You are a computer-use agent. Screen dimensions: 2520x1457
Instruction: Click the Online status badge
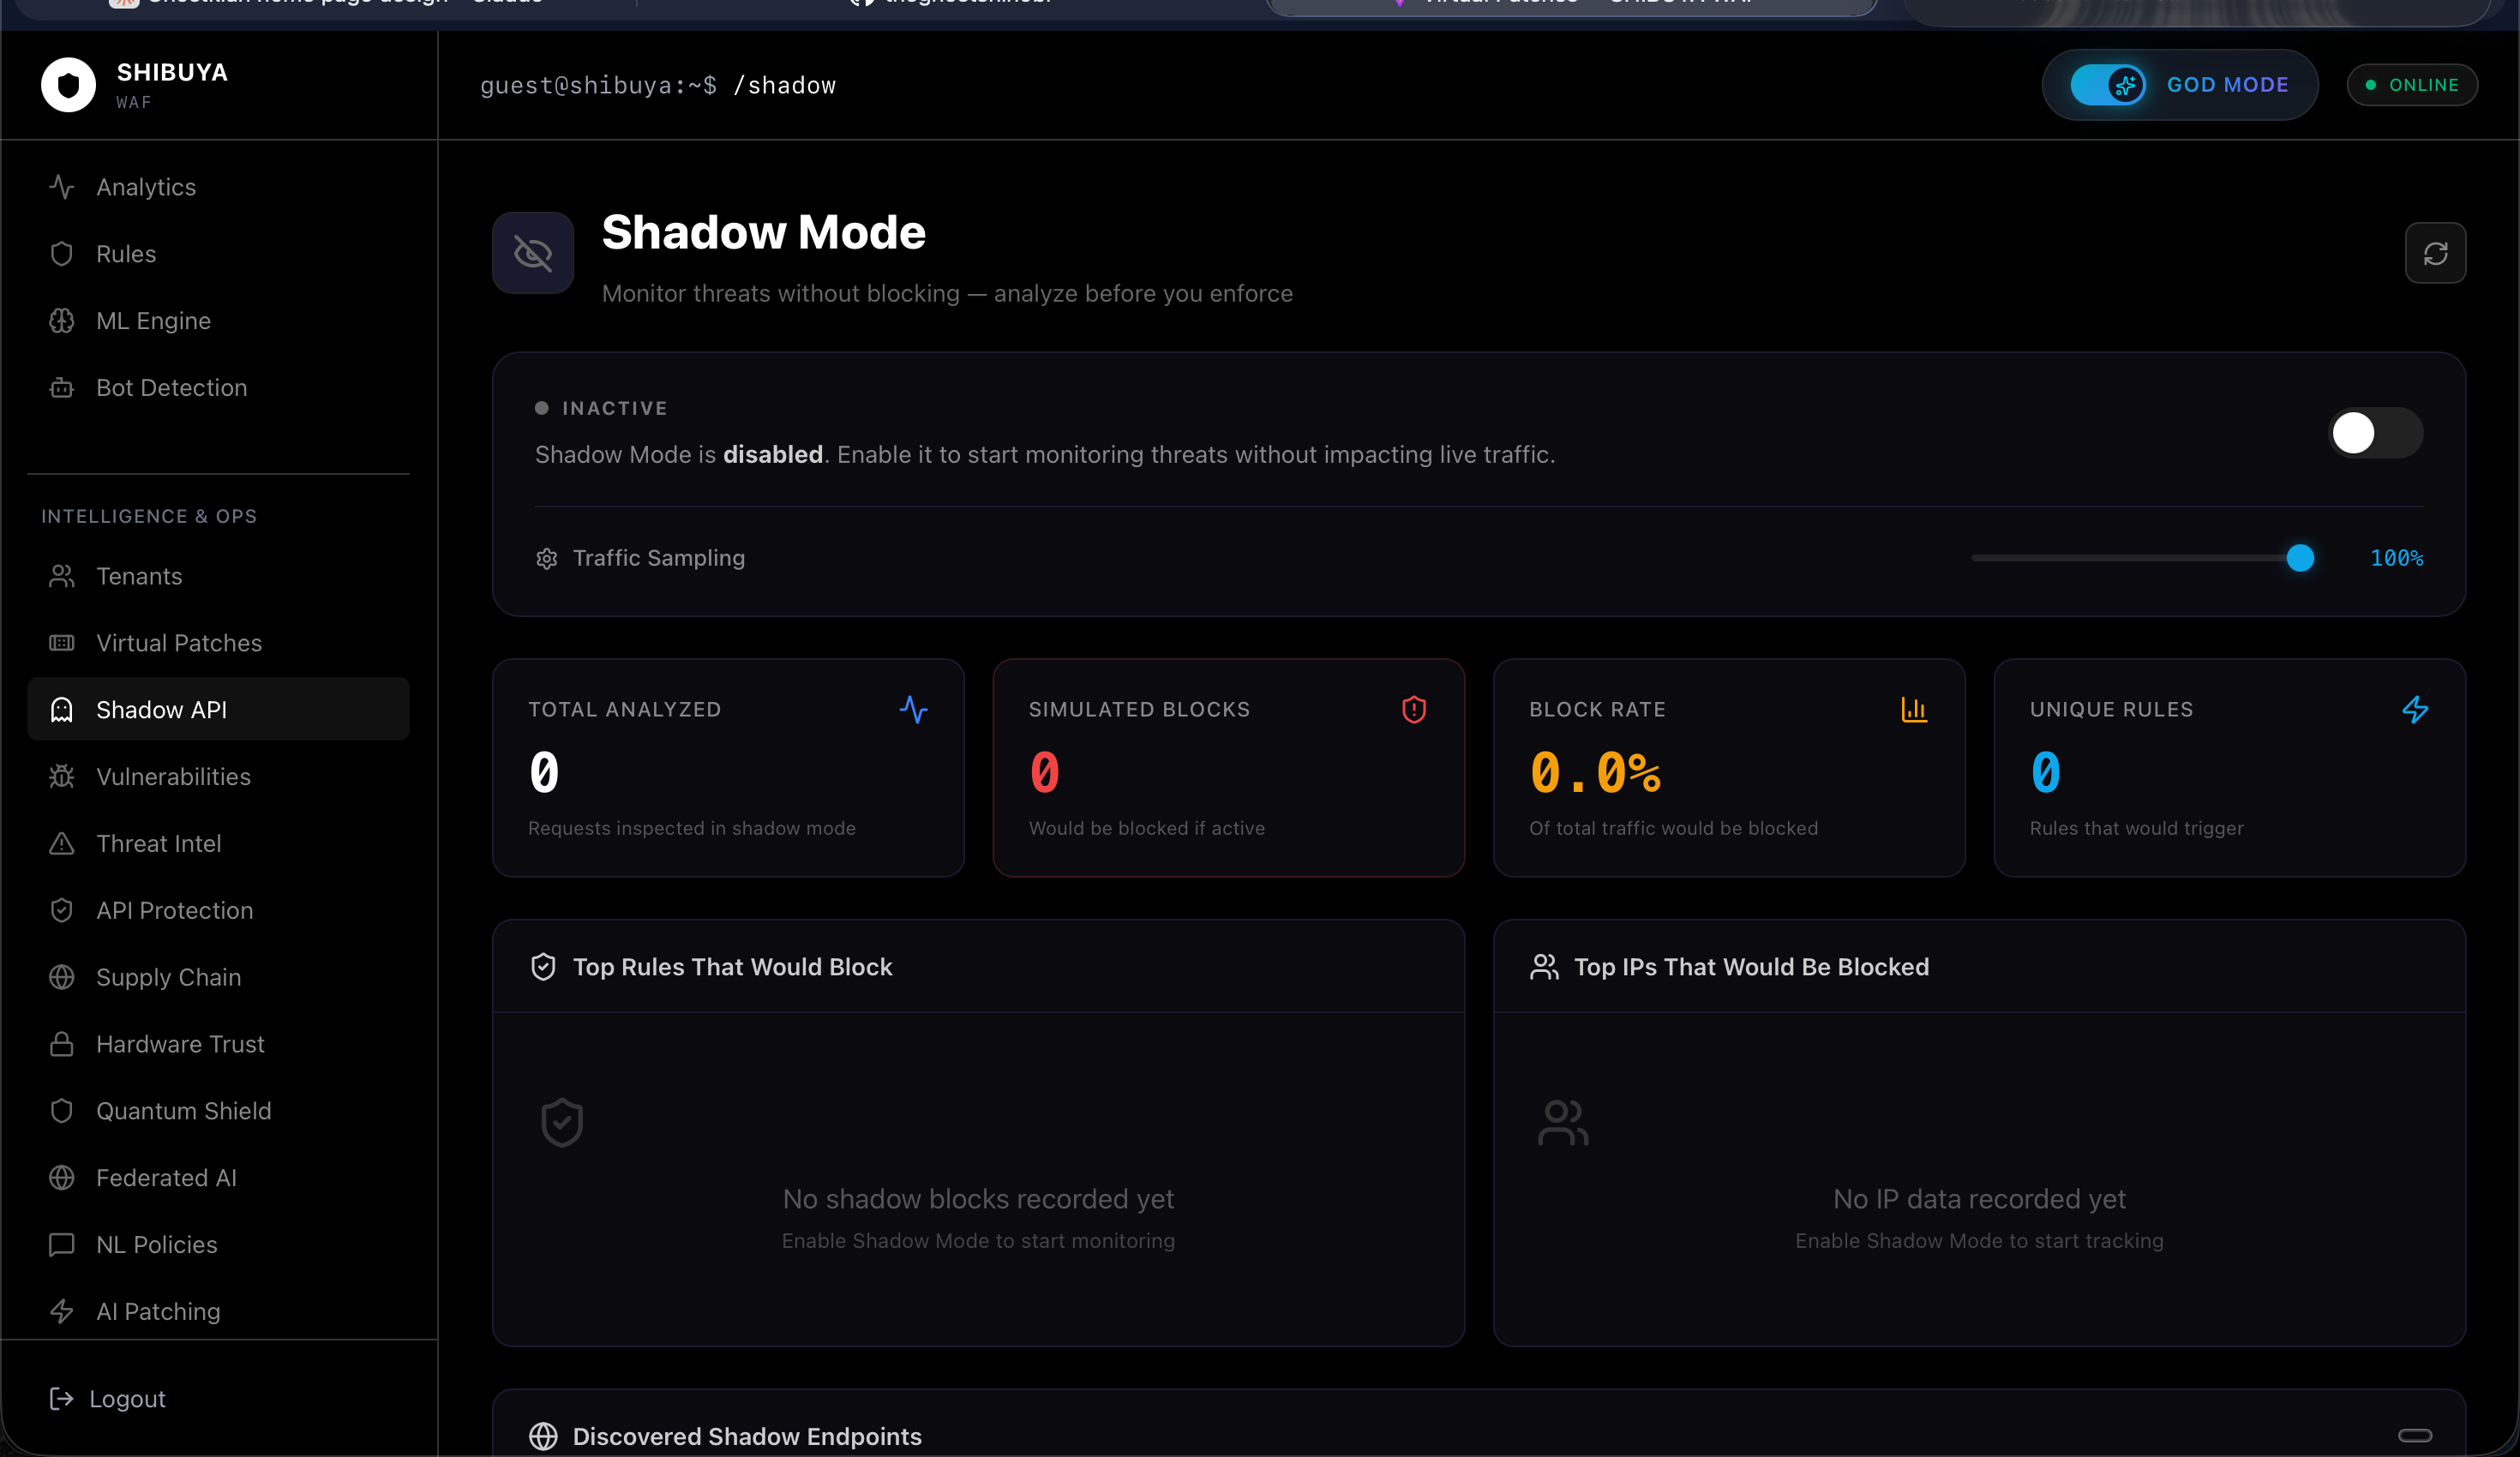click(2411, 85)
